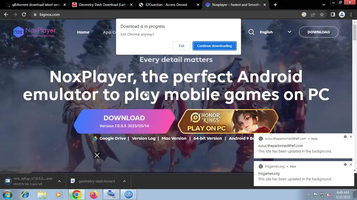Click Continue downloading button
357x200 pixels.
point(214,46)
